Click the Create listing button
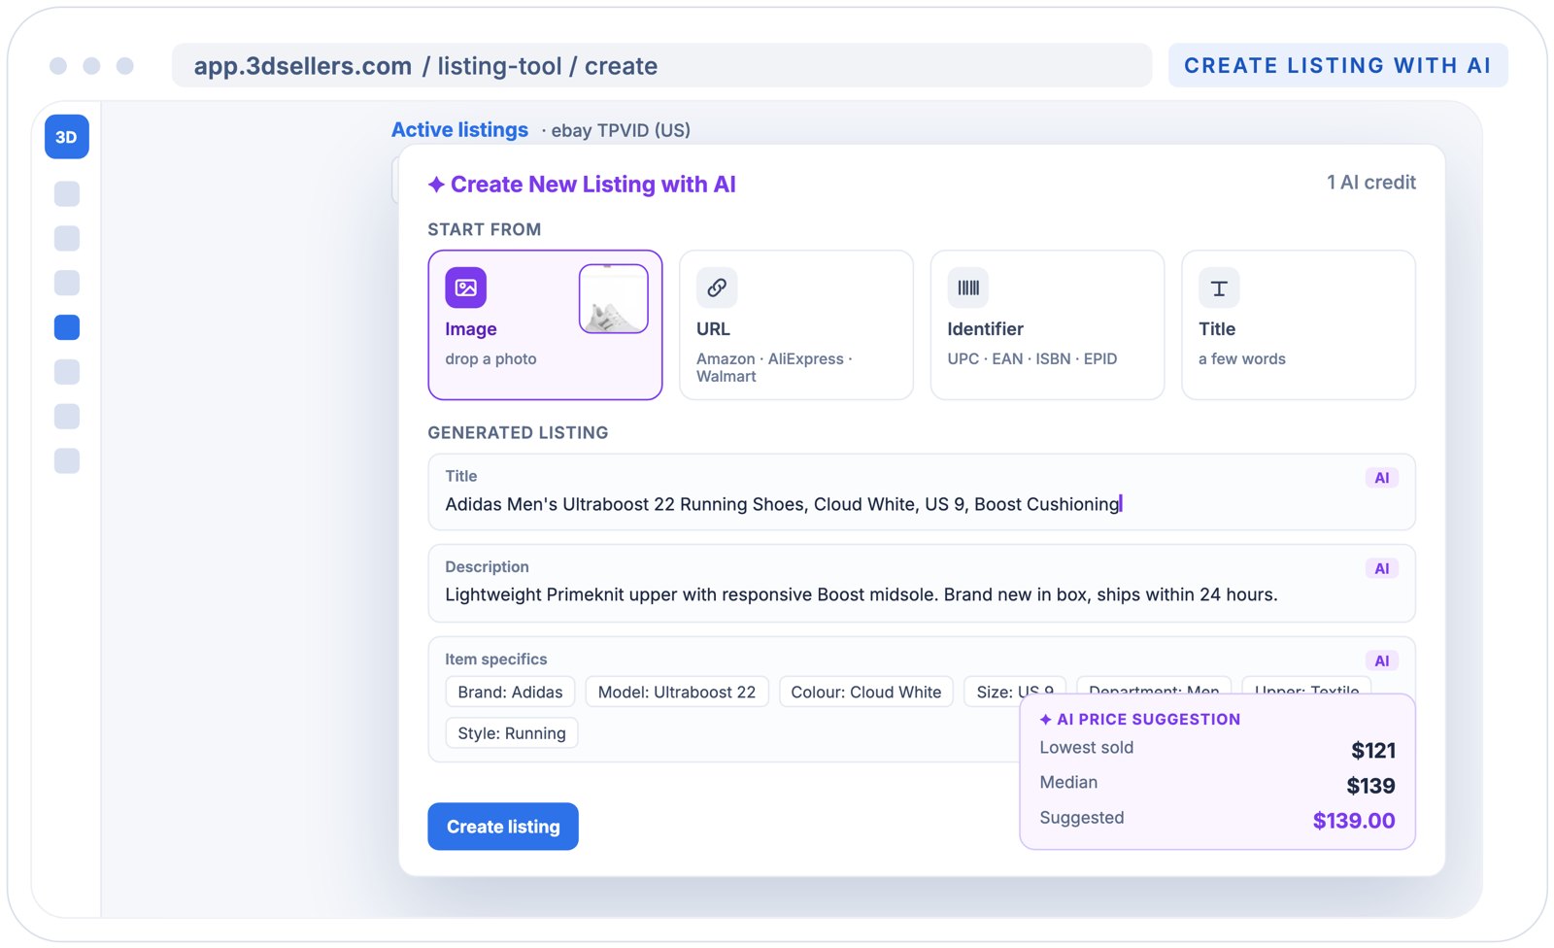 pos(503,827)
